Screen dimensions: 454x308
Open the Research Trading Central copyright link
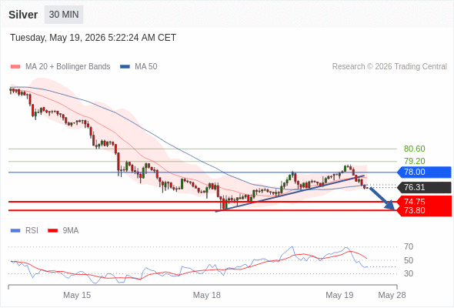[389, 67]
